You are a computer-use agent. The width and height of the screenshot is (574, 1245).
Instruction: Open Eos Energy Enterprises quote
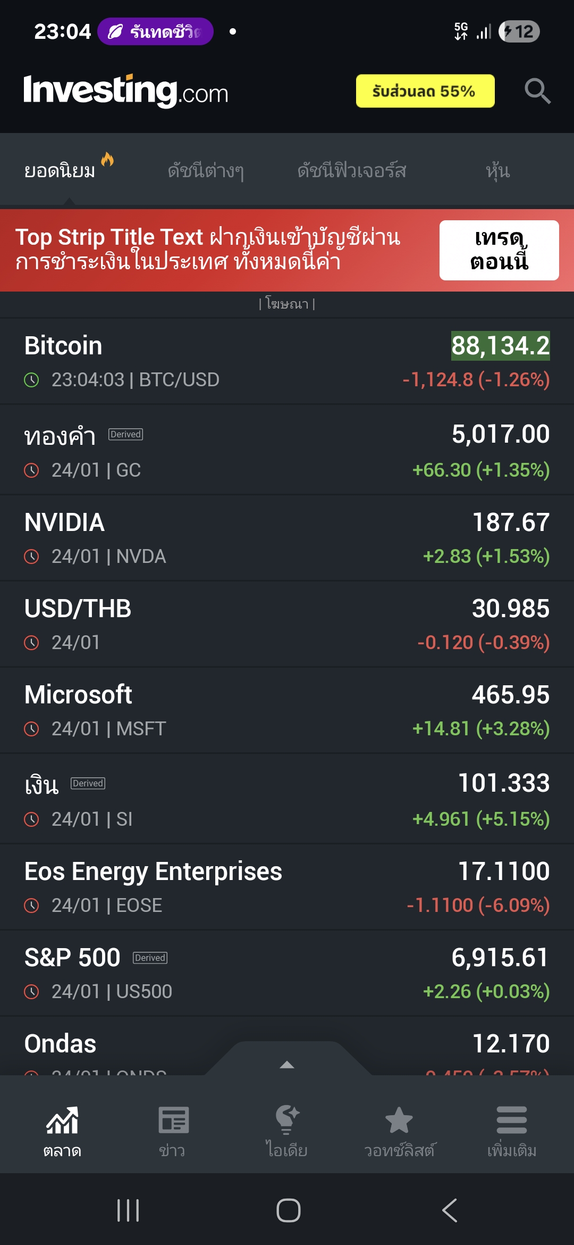287,887
